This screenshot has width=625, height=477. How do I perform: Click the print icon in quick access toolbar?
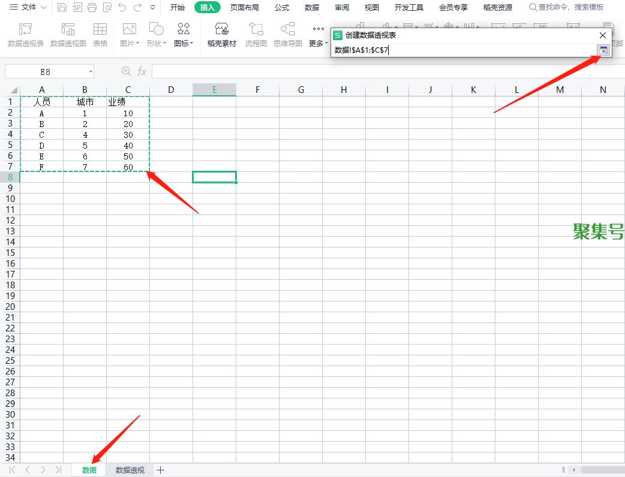(92, 8)
